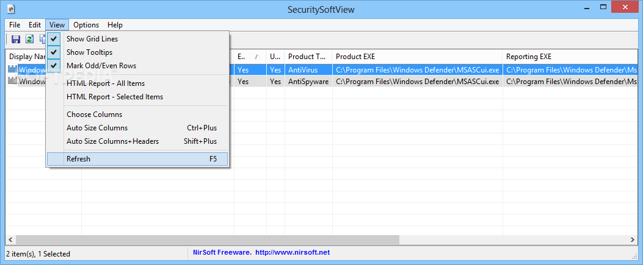Screen dimensions: 643x265
Task: Click the green Refresh toolbar icon
Action: tap(29, 39)
